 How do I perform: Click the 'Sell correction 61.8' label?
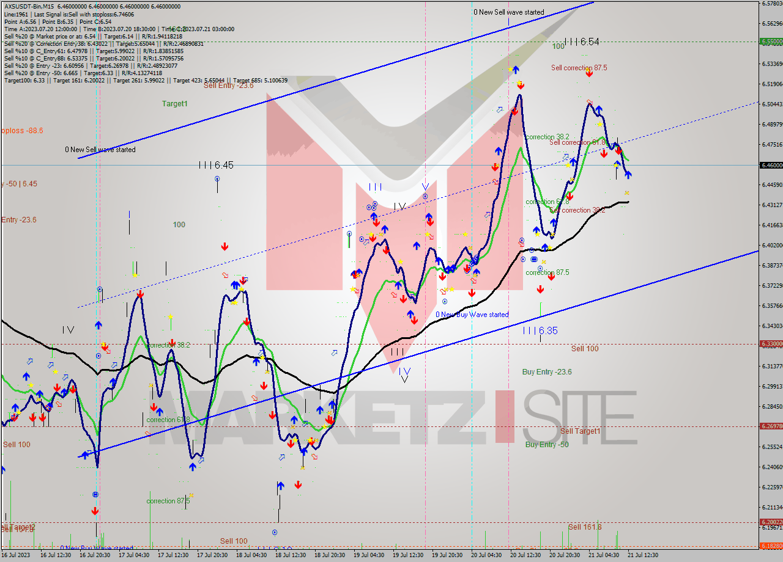577,142
